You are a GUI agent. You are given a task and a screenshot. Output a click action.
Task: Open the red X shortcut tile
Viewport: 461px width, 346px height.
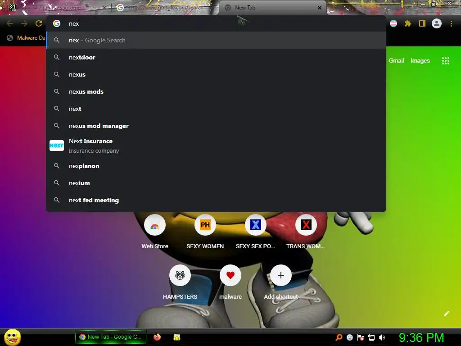(306, 232)
